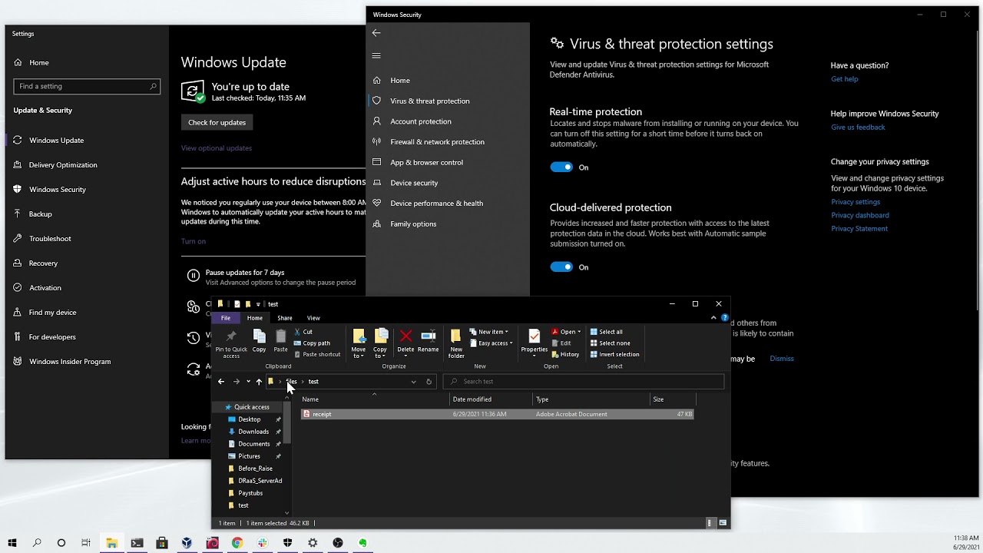Click the receipt PDF file icon
This screenshot has height=553, width=983.
tap(306, 414)
